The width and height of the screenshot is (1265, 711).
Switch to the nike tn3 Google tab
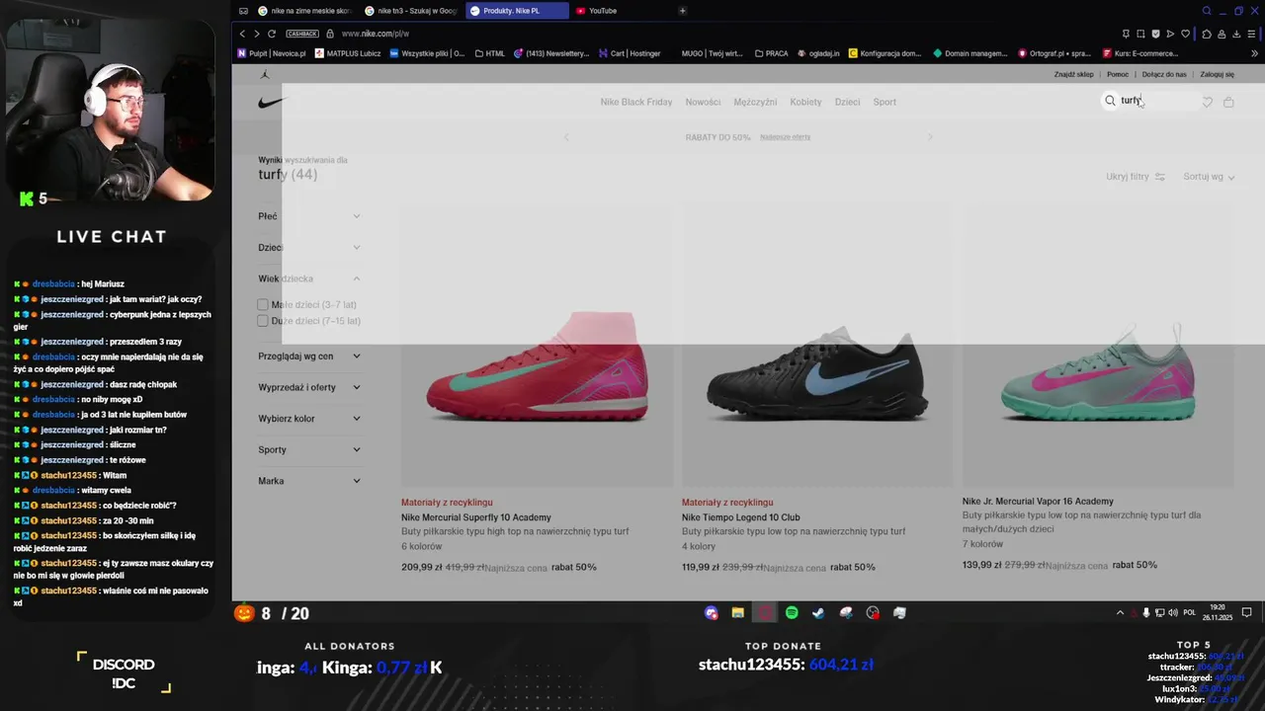click(410, 11)
